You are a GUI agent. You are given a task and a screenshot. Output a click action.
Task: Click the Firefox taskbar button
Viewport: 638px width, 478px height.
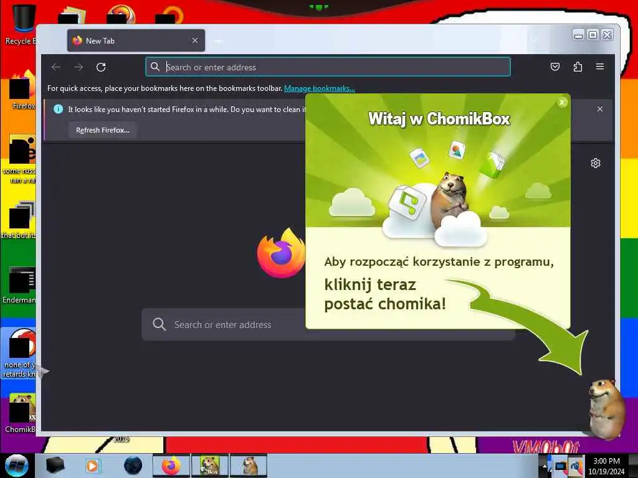(171, 466)
